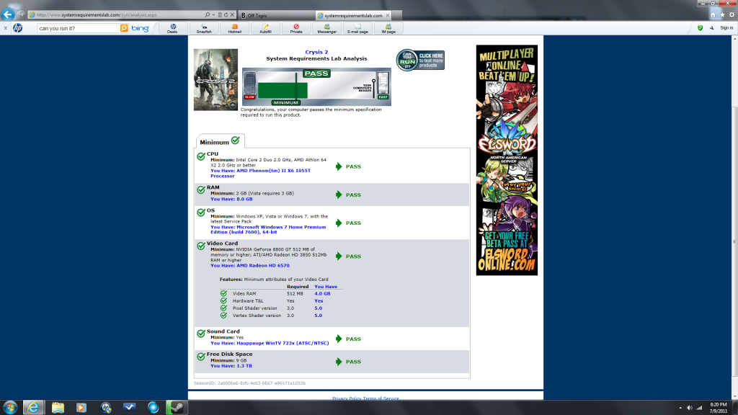
Task: Click Internet Explorer taskbar icon
Action: [33, 408]
